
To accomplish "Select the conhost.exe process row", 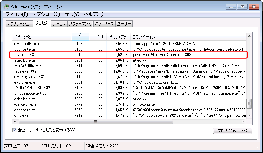I will 129,110.
